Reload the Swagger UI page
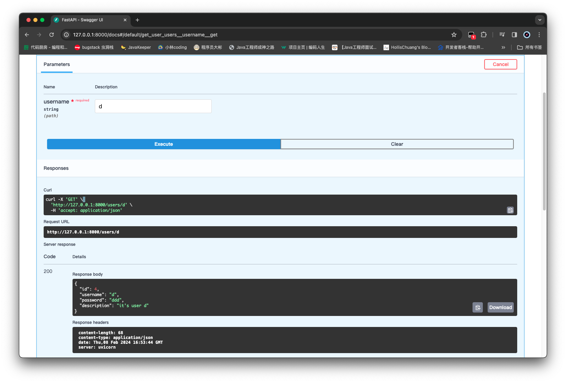 point(52,35)
